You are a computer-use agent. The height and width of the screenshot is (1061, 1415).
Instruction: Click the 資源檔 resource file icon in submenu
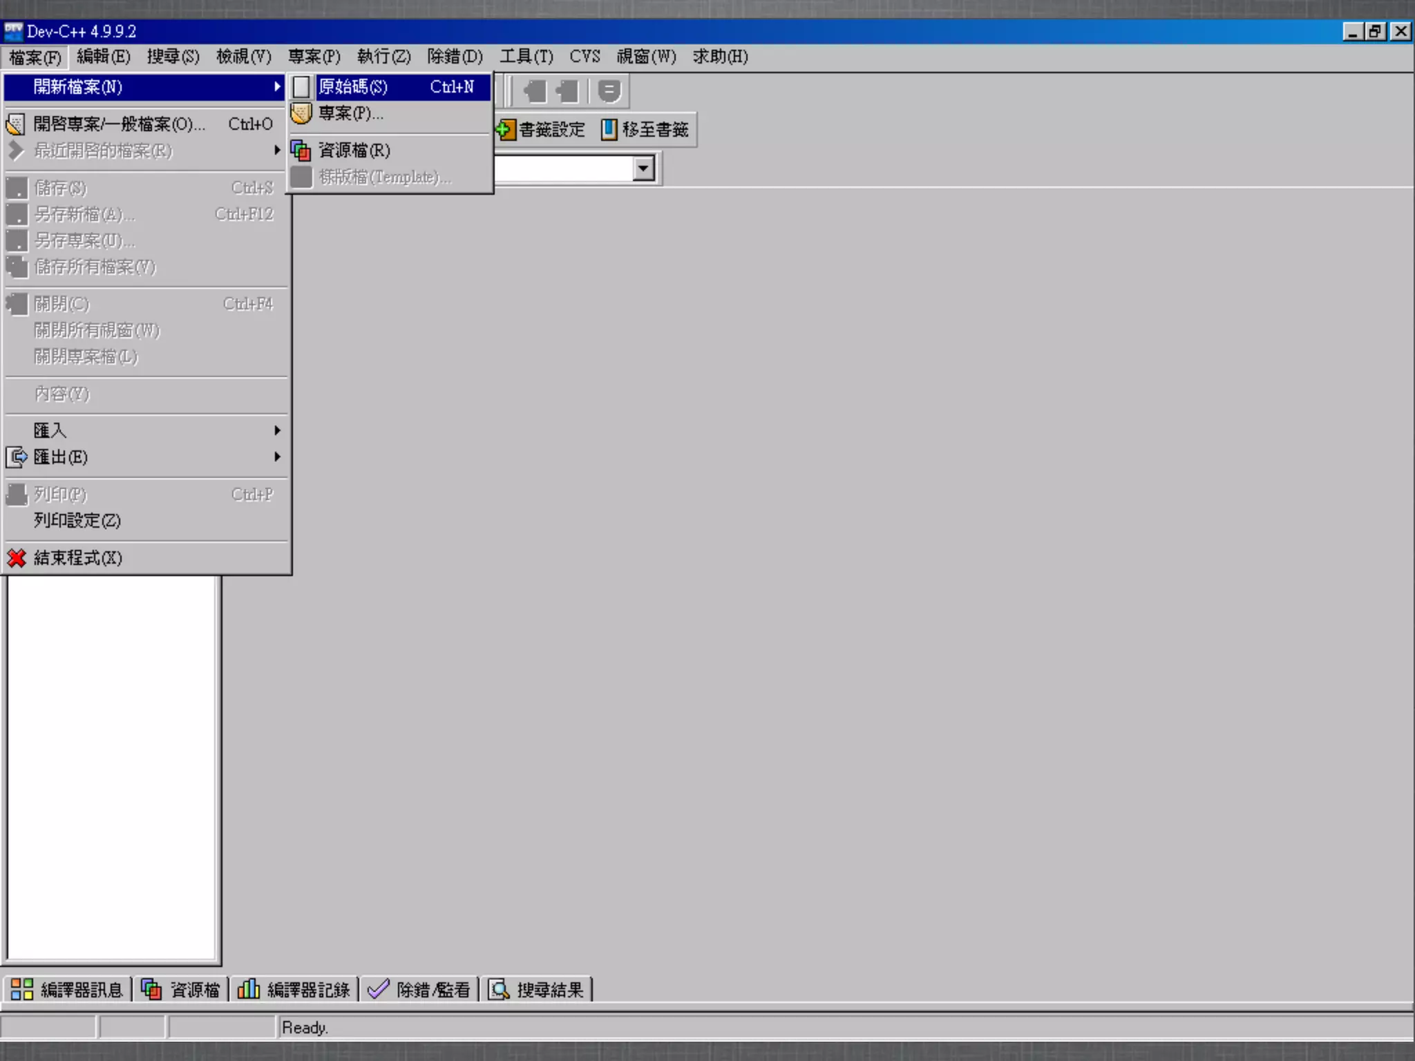[x=301, y=151]
